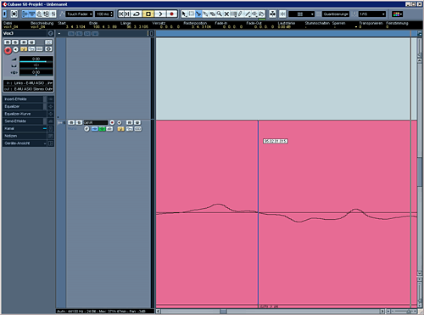Mute the track in track list
Image resolution: width=424 pixels, height=315 pixels.
(71, 122)
